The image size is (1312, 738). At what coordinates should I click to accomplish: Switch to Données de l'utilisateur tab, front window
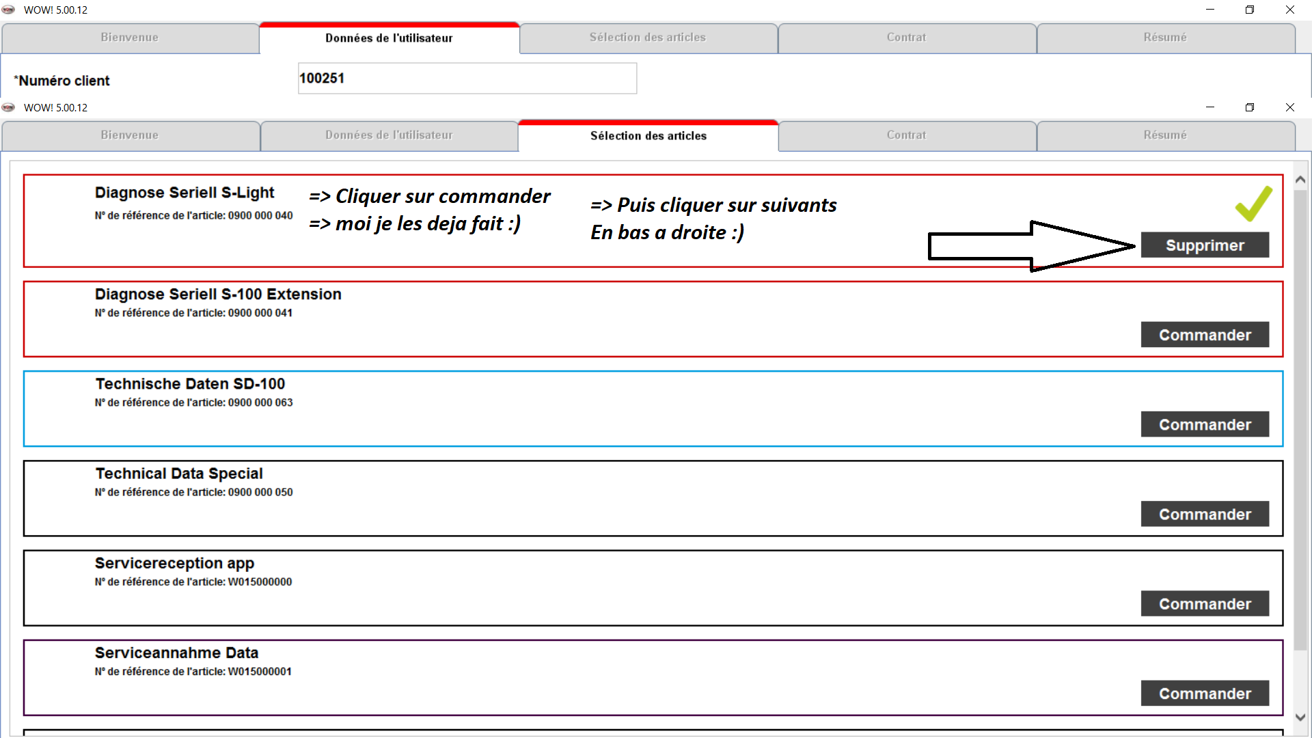389,135
